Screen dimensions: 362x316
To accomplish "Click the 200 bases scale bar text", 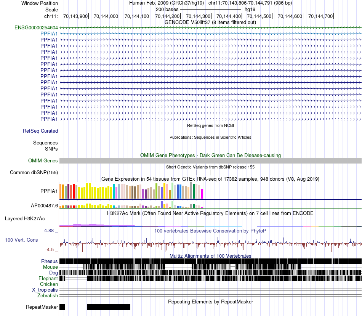I will [x=167, y=10].
